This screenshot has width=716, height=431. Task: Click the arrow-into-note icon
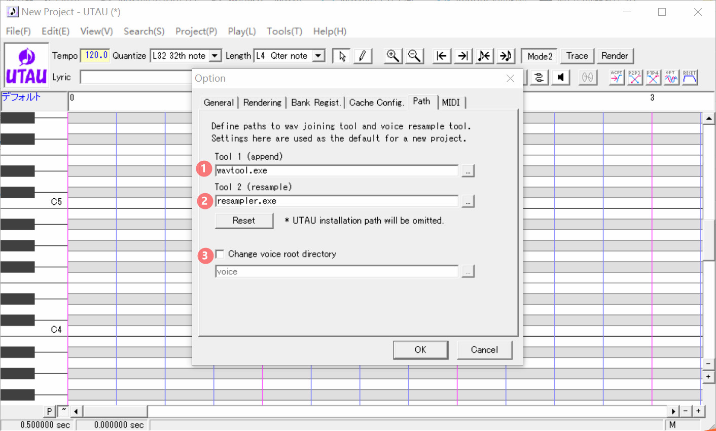pyautogui.click(x=506, y=56)
